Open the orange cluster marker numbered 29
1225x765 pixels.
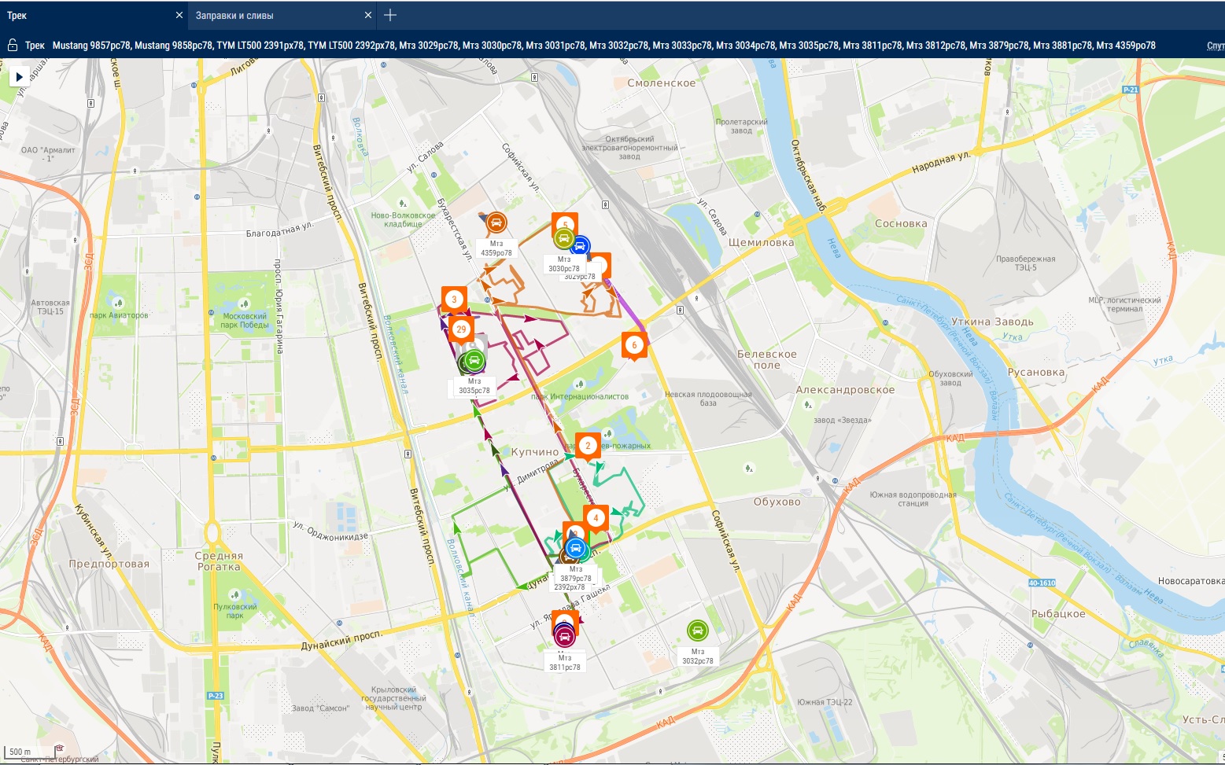point(461,329)
